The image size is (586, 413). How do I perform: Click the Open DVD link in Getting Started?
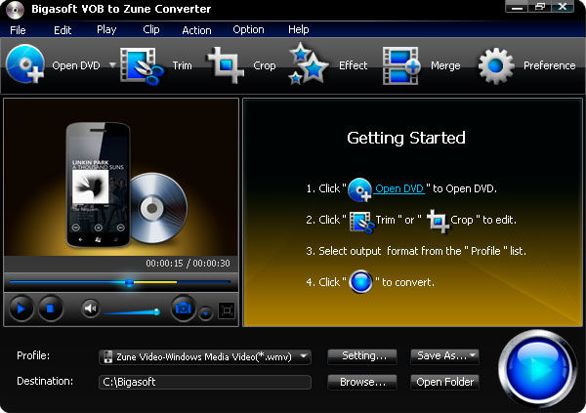tap(399, 188)
